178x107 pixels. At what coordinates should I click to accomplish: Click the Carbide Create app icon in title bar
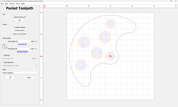[x=1, y=1]
